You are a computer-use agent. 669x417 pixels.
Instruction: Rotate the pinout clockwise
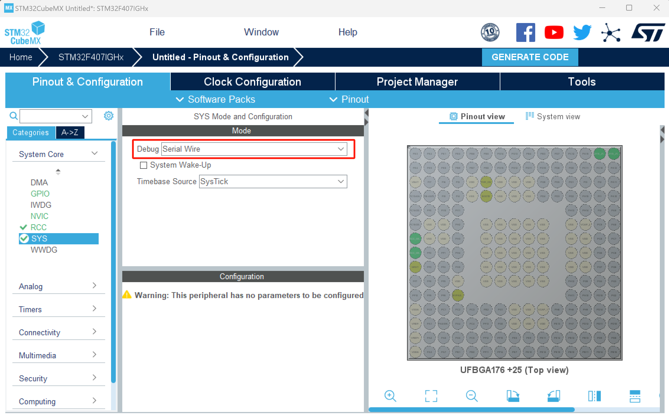[x=513, y=396]
